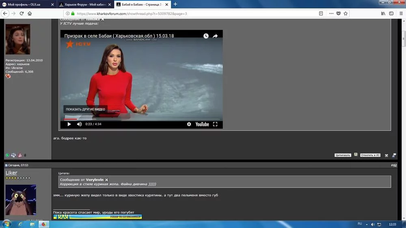Enter fullscreen mode on the video
This screenshot has height=228, width=406.
point(215,124)
